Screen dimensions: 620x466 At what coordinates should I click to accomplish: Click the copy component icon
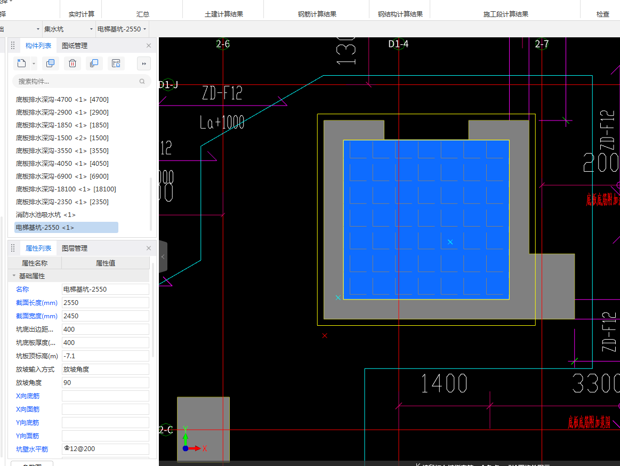tap(51, 63)
